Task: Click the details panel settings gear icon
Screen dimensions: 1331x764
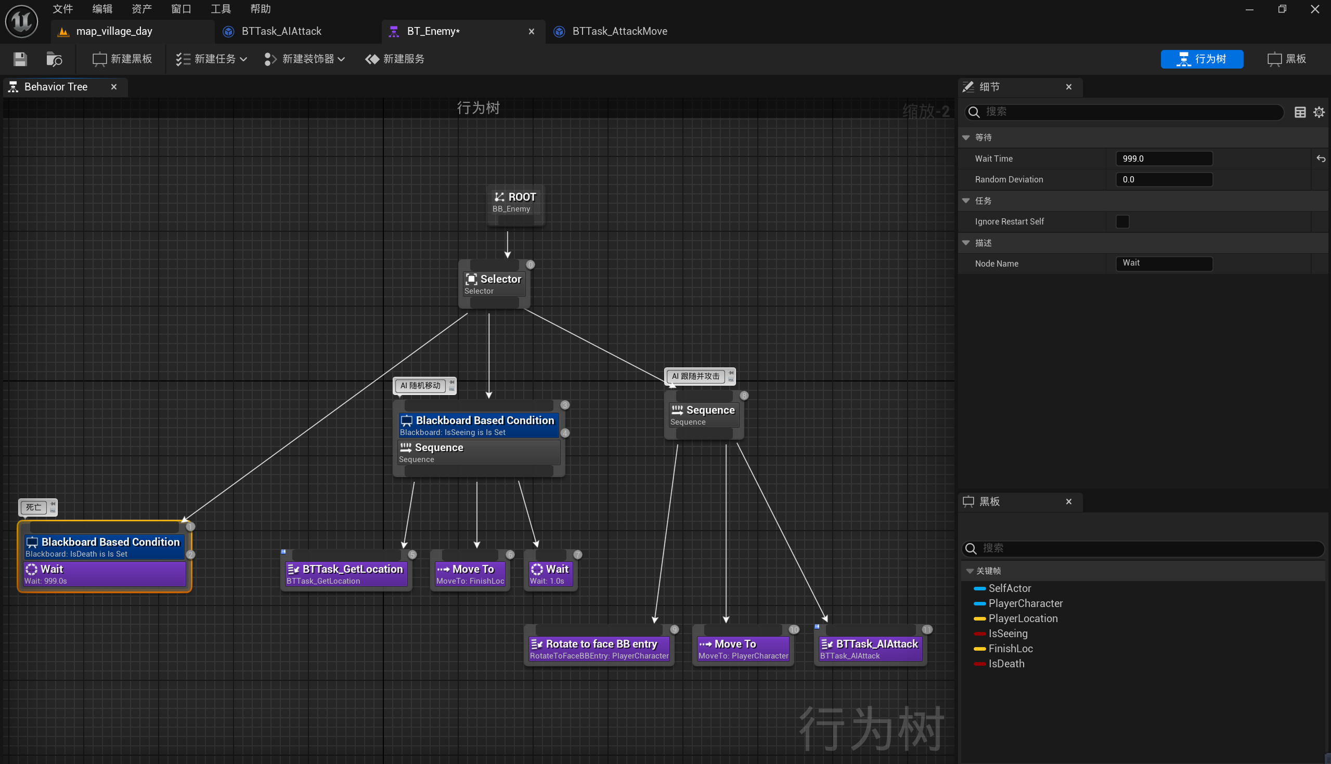Action: (1319, 112)
